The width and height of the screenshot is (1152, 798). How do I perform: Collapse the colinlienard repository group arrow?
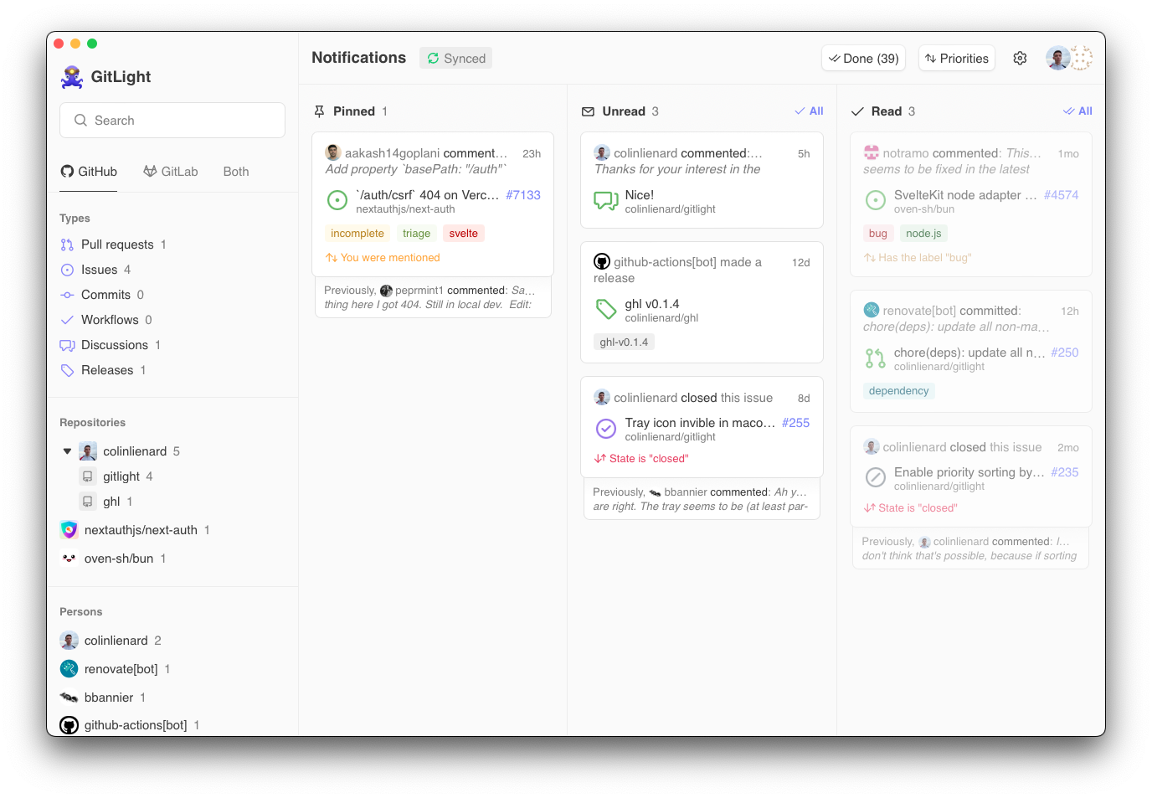[x=67, y=451]
